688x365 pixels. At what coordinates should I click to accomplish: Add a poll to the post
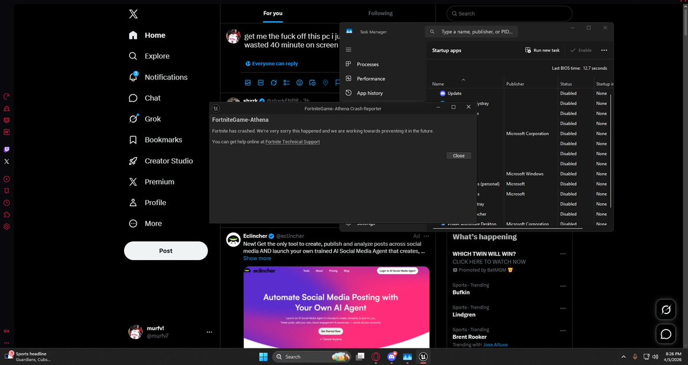click(x=286, y=83)
